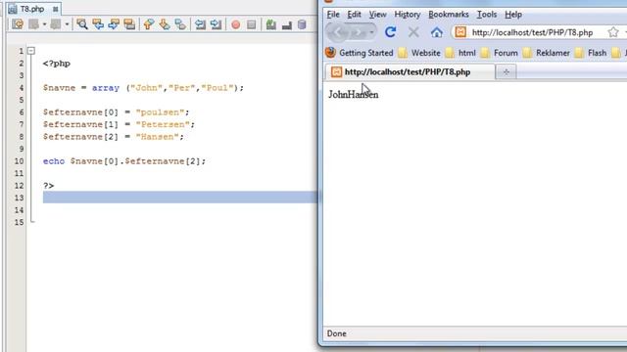
Task: Click the Firefox Stop loading X icon
Action: click(x=413, y=32)
